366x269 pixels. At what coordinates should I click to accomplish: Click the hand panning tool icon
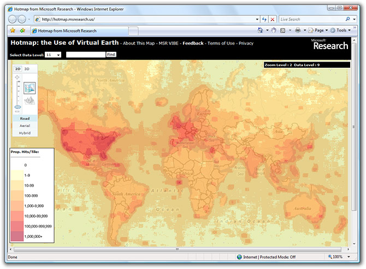(274, 31)
